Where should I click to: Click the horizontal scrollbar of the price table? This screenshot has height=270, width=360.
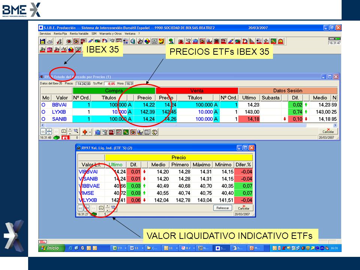click(189, 125)
